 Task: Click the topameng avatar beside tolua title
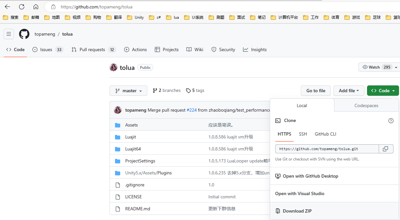pos(113,67)
